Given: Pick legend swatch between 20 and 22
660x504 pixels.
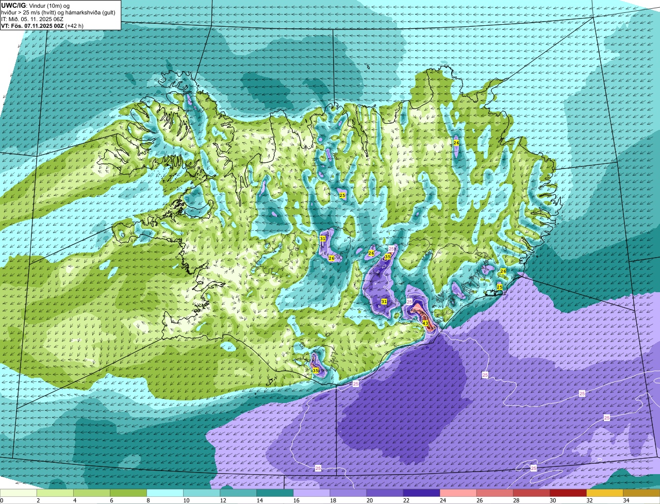Looking at the screenshot, I should [x=385, y=493].
